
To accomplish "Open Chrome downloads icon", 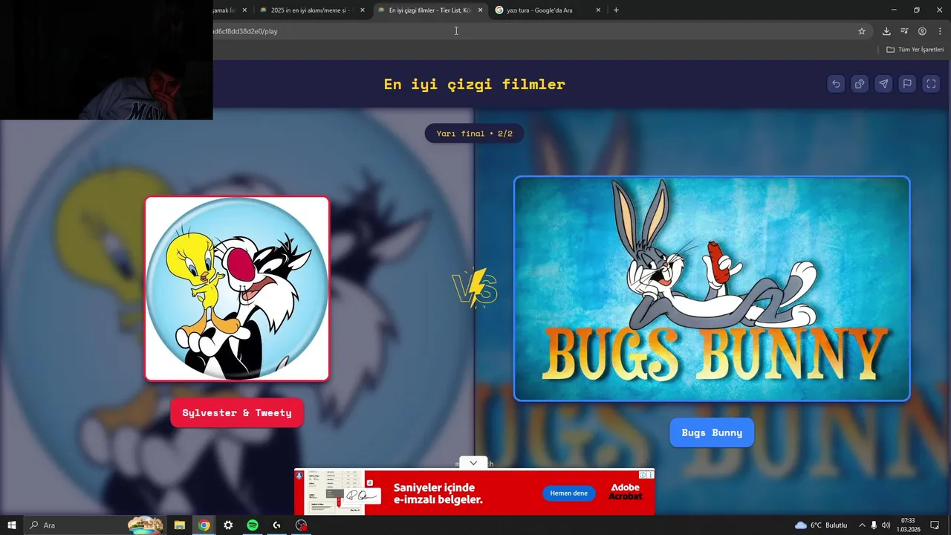I will pyautogui.click(x=886, y=31).
